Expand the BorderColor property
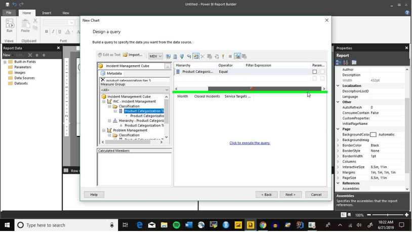Image resolution: width=412 pixels, height=232 pixels. point(338,146)
